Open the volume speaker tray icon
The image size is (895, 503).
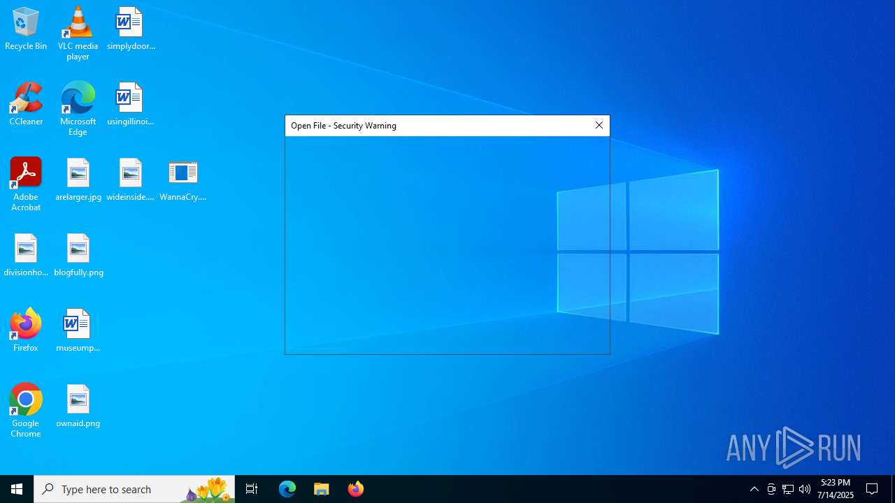[x=805, y=489]
